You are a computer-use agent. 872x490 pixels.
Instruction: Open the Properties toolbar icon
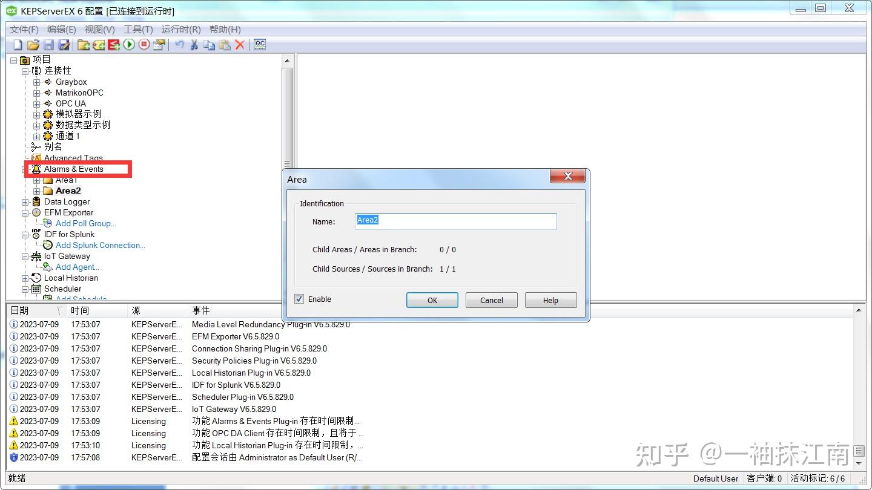tap(159, 45)
